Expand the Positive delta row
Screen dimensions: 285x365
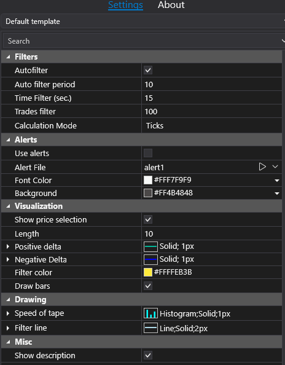[7, 246]
